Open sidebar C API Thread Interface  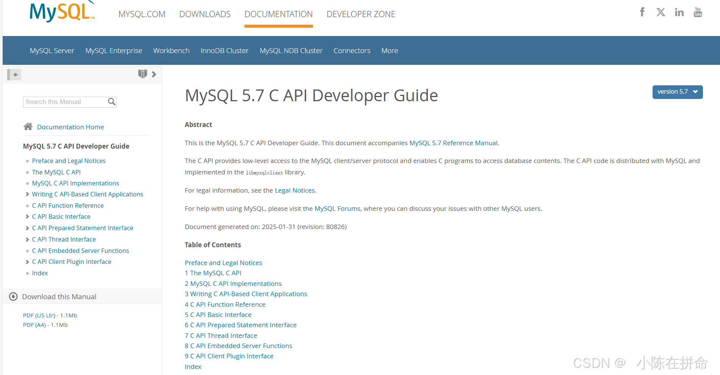pyautogui.click(x=64, y=239)
